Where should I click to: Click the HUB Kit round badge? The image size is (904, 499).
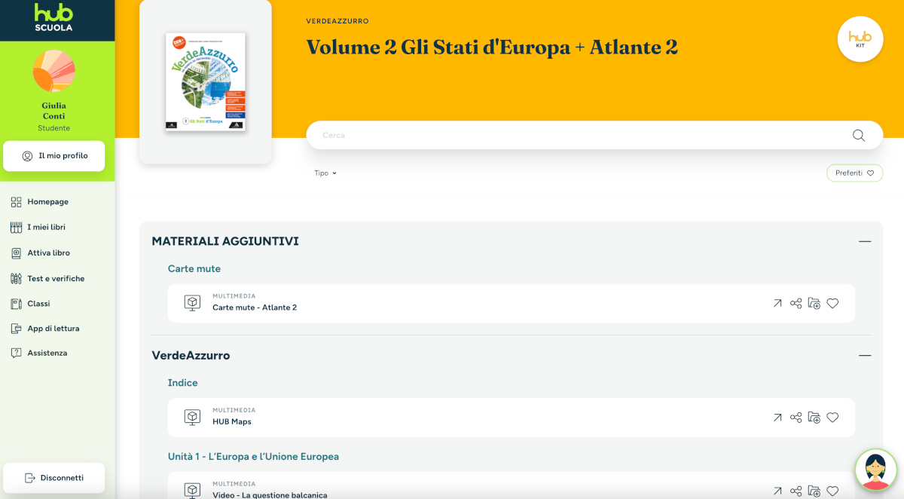click(x=860, y=39)
